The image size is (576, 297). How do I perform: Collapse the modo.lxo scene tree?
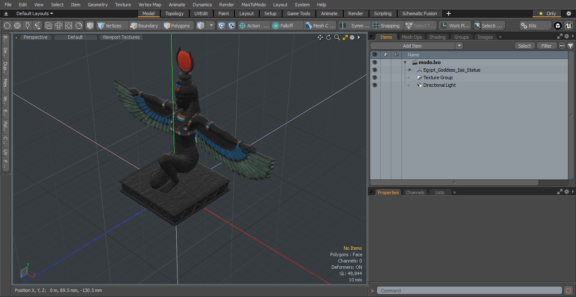[405, 62]
